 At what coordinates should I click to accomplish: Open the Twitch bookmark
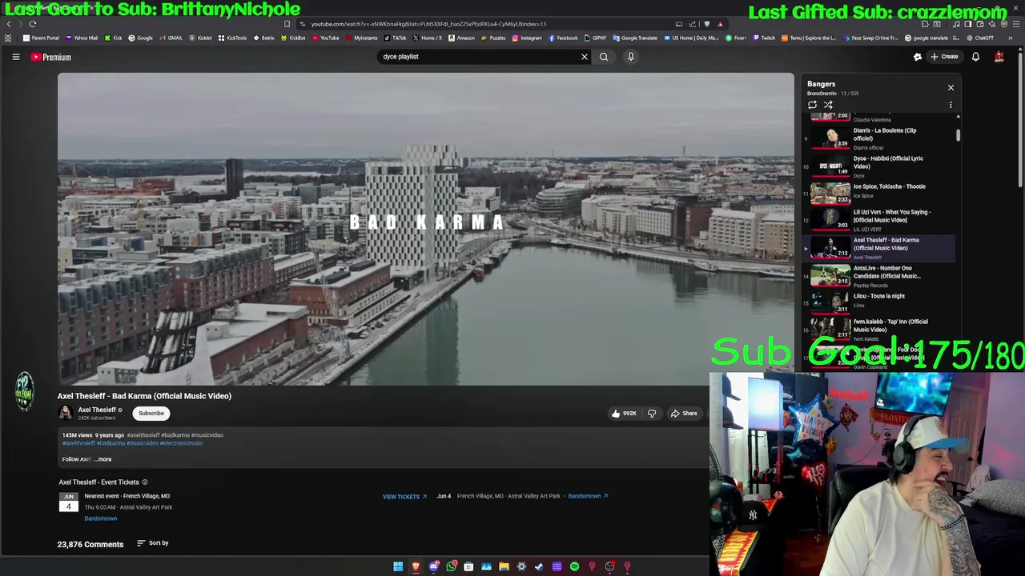pos(764,38)
